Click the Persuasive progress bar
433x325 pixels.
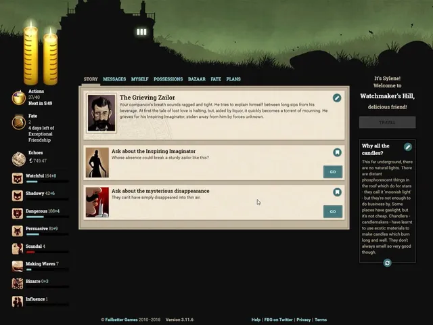[47, 234]
